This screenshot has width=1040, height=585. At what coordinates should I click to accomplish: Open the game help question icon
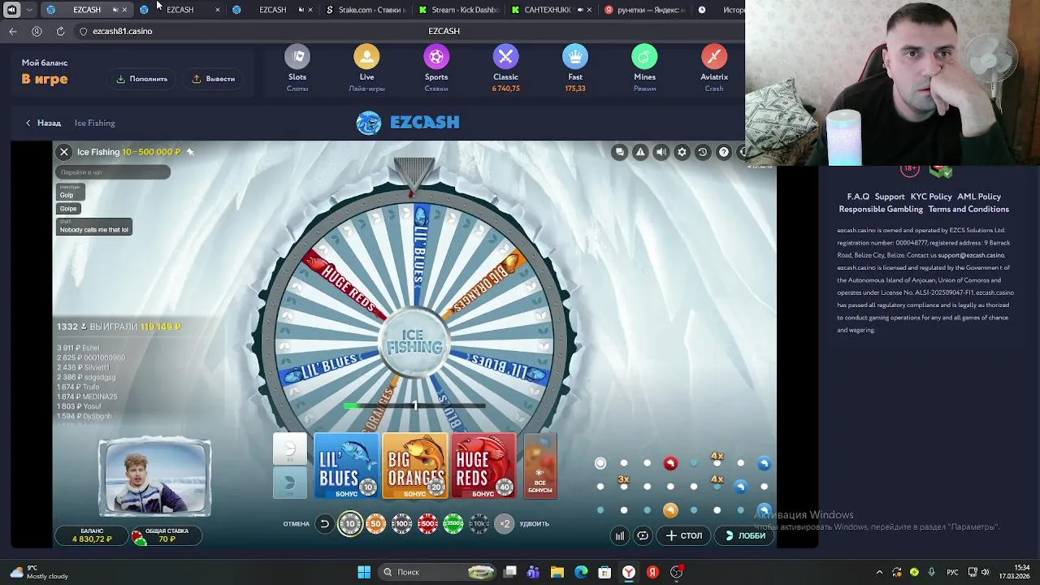723,152
